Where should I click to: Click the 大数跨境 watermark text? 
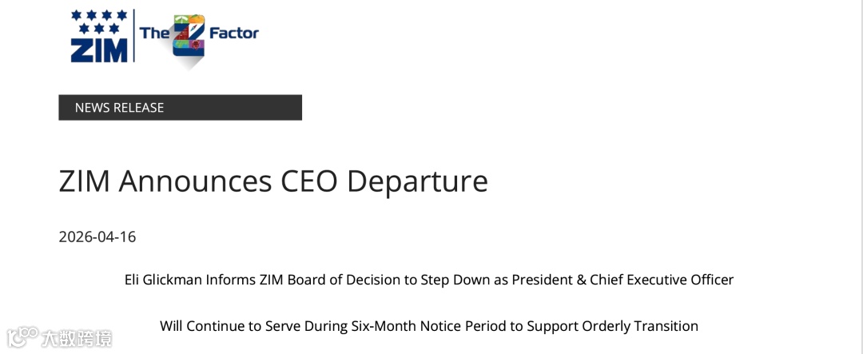[77, 339]
